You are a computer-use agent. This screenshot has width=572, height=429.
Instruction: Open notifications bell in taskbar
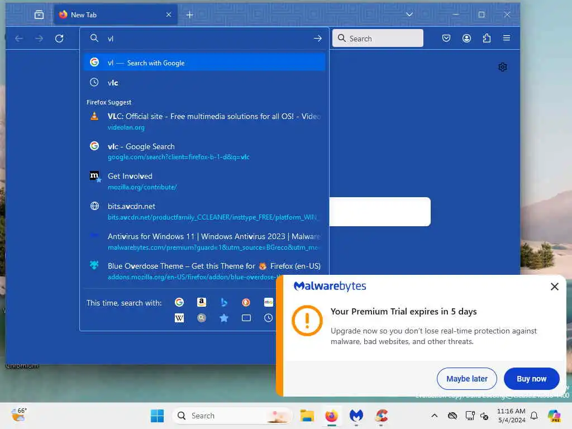pos(534,416)
